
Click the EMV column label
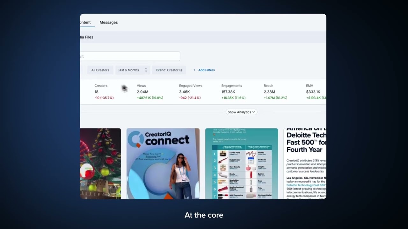point(310,86)
